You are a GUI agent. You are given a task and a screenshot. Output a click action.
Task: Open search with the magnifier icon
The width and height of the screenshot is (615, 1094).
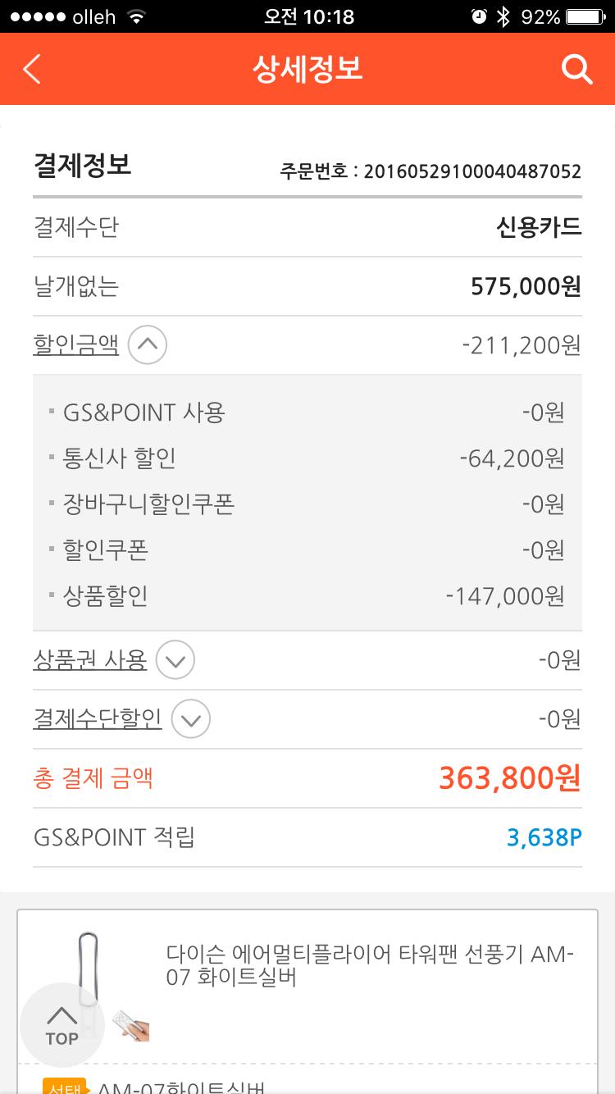click(x=576, y=70)
